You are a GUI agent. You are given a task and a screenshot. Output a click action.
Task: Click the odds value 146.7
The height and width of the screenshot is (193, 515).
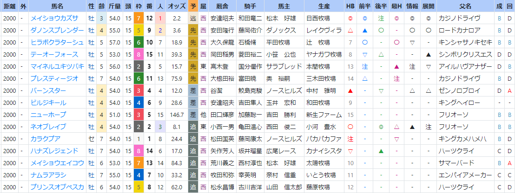point(177,115)
